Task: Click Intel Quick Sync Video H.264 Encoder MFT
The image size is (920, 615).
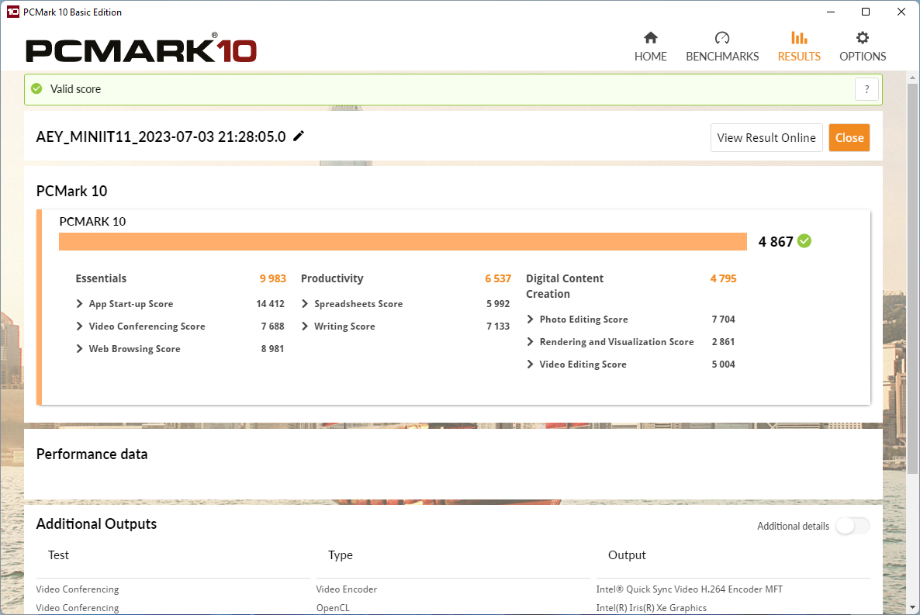Action: (690, 589)
